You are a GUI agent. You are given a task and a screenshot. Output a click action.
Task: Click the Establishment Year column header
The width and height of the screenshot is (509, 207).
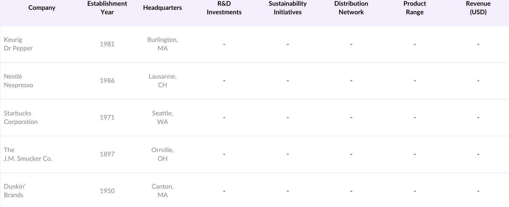(107, 8)
